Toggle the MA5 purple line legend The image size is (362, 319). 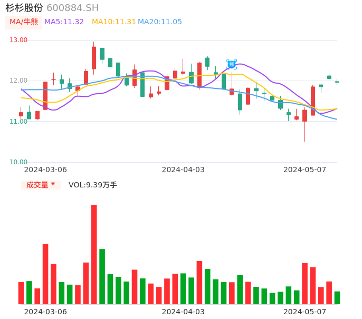tap(64, 22)
